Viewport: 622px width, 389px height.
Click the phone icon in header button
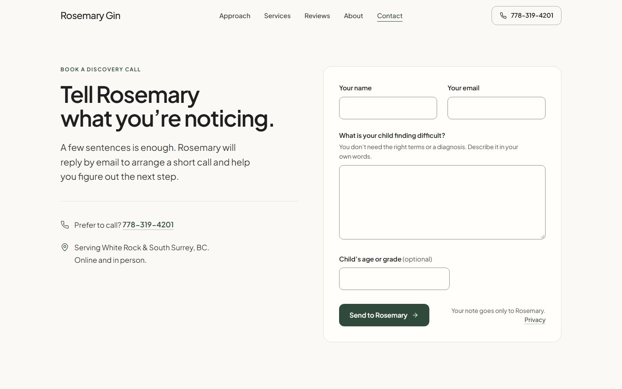point(503,16)
